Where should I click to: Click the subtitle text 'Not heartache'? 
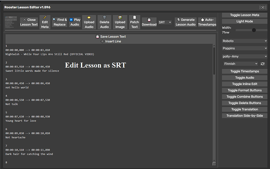click(x=15, y=137)
